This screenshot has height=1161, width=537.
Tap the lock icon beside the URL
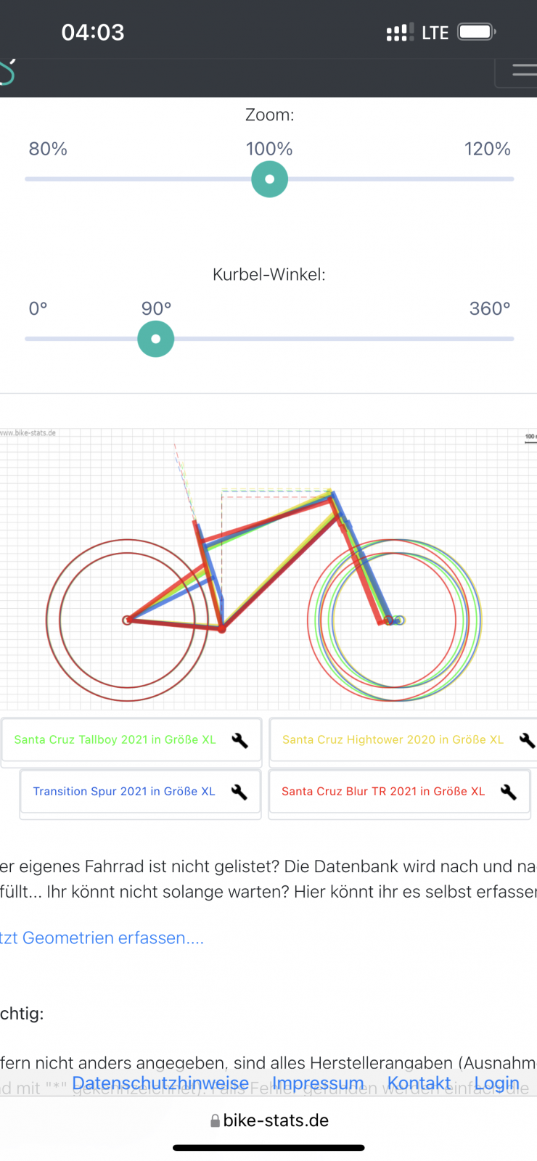(x=215, y=1121)
